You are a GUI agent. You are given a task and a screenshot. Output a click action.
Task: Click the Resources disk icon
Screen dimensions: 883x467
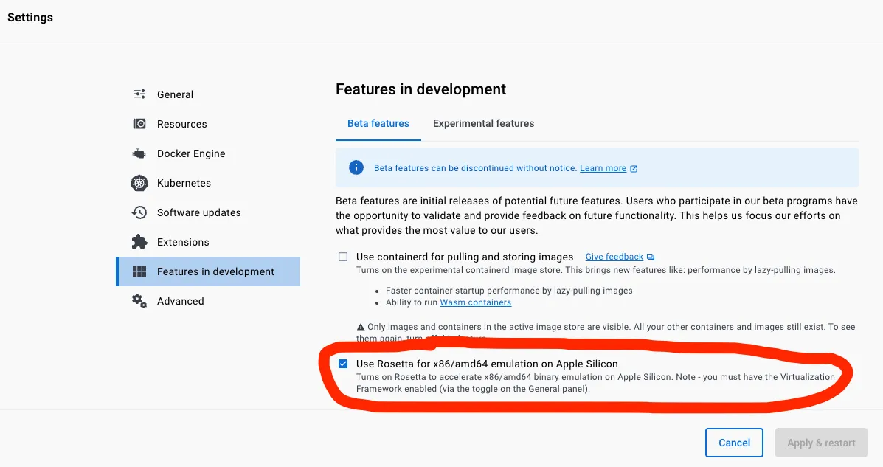coord(139,123)
